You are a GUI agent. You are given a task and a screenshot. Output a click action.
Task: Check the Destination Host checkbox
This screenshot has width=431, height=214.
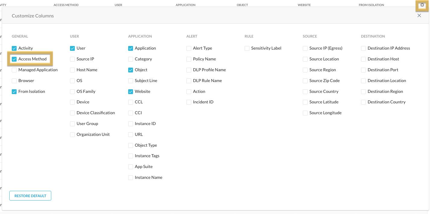(363, 59)
